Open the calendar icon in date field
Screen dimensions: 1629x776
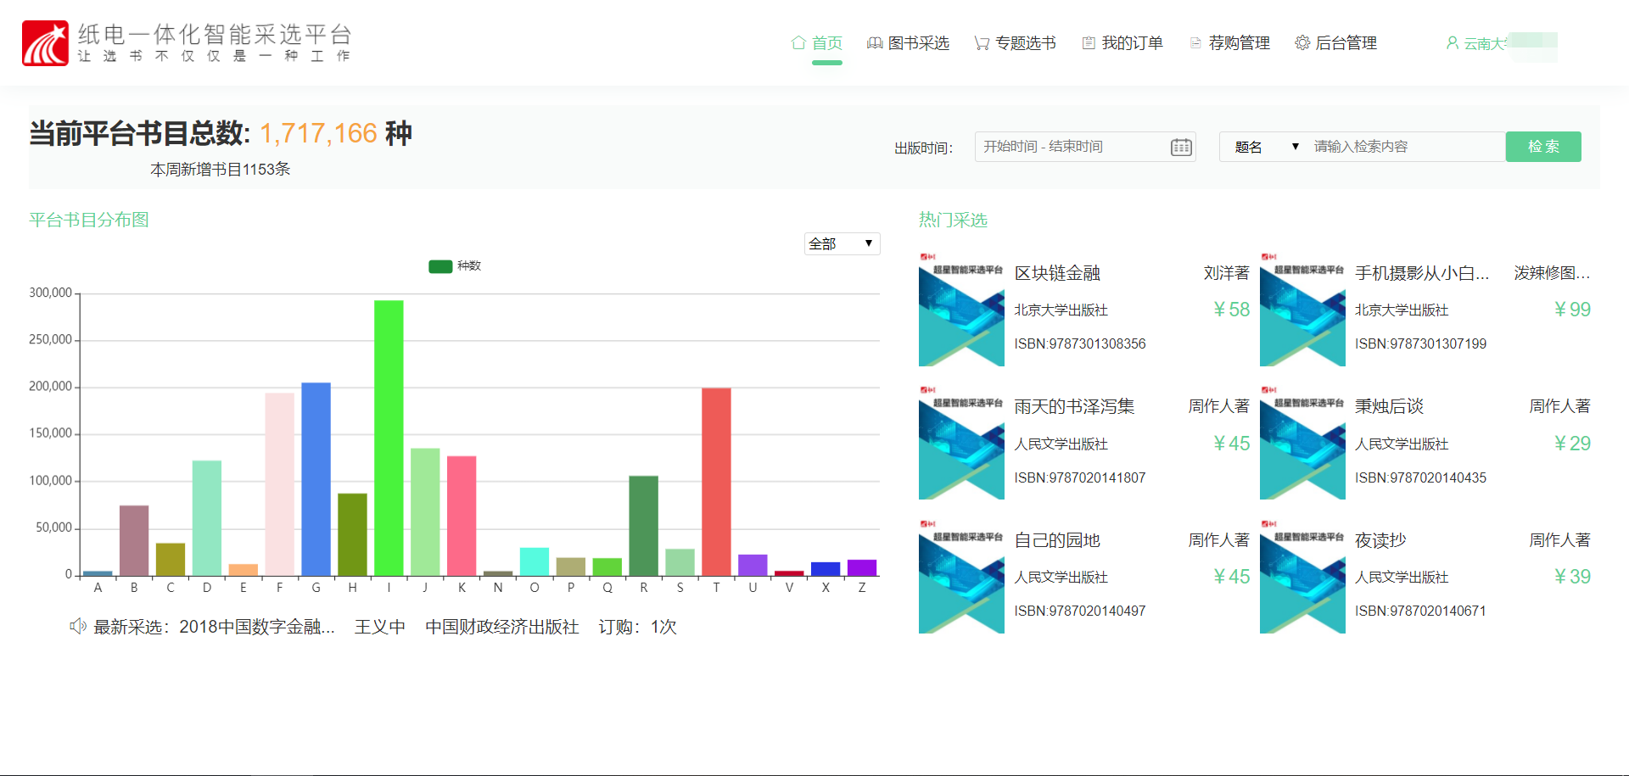click(1180, 148)
